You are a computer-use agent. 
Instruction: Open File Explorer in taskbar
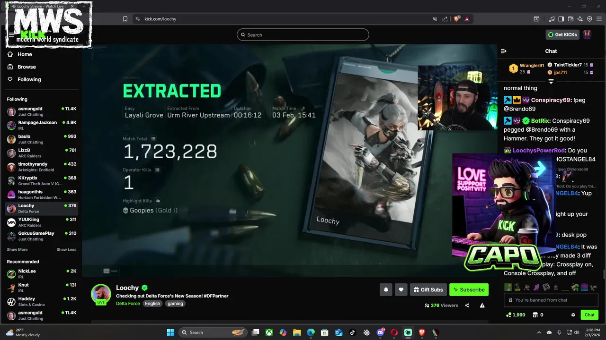coord(297,332)
